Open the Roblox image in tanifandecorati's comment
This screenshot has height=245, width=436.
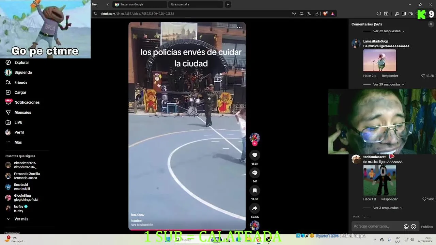pyautogui.click(x=379, y=180)
